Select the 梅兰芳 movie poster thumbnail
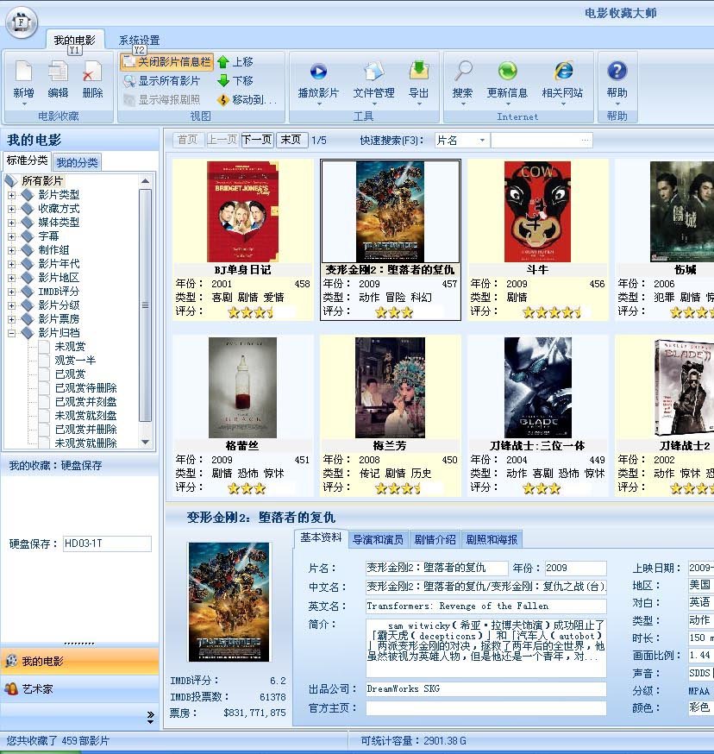 pyautogui.click(x=390, y=387)
